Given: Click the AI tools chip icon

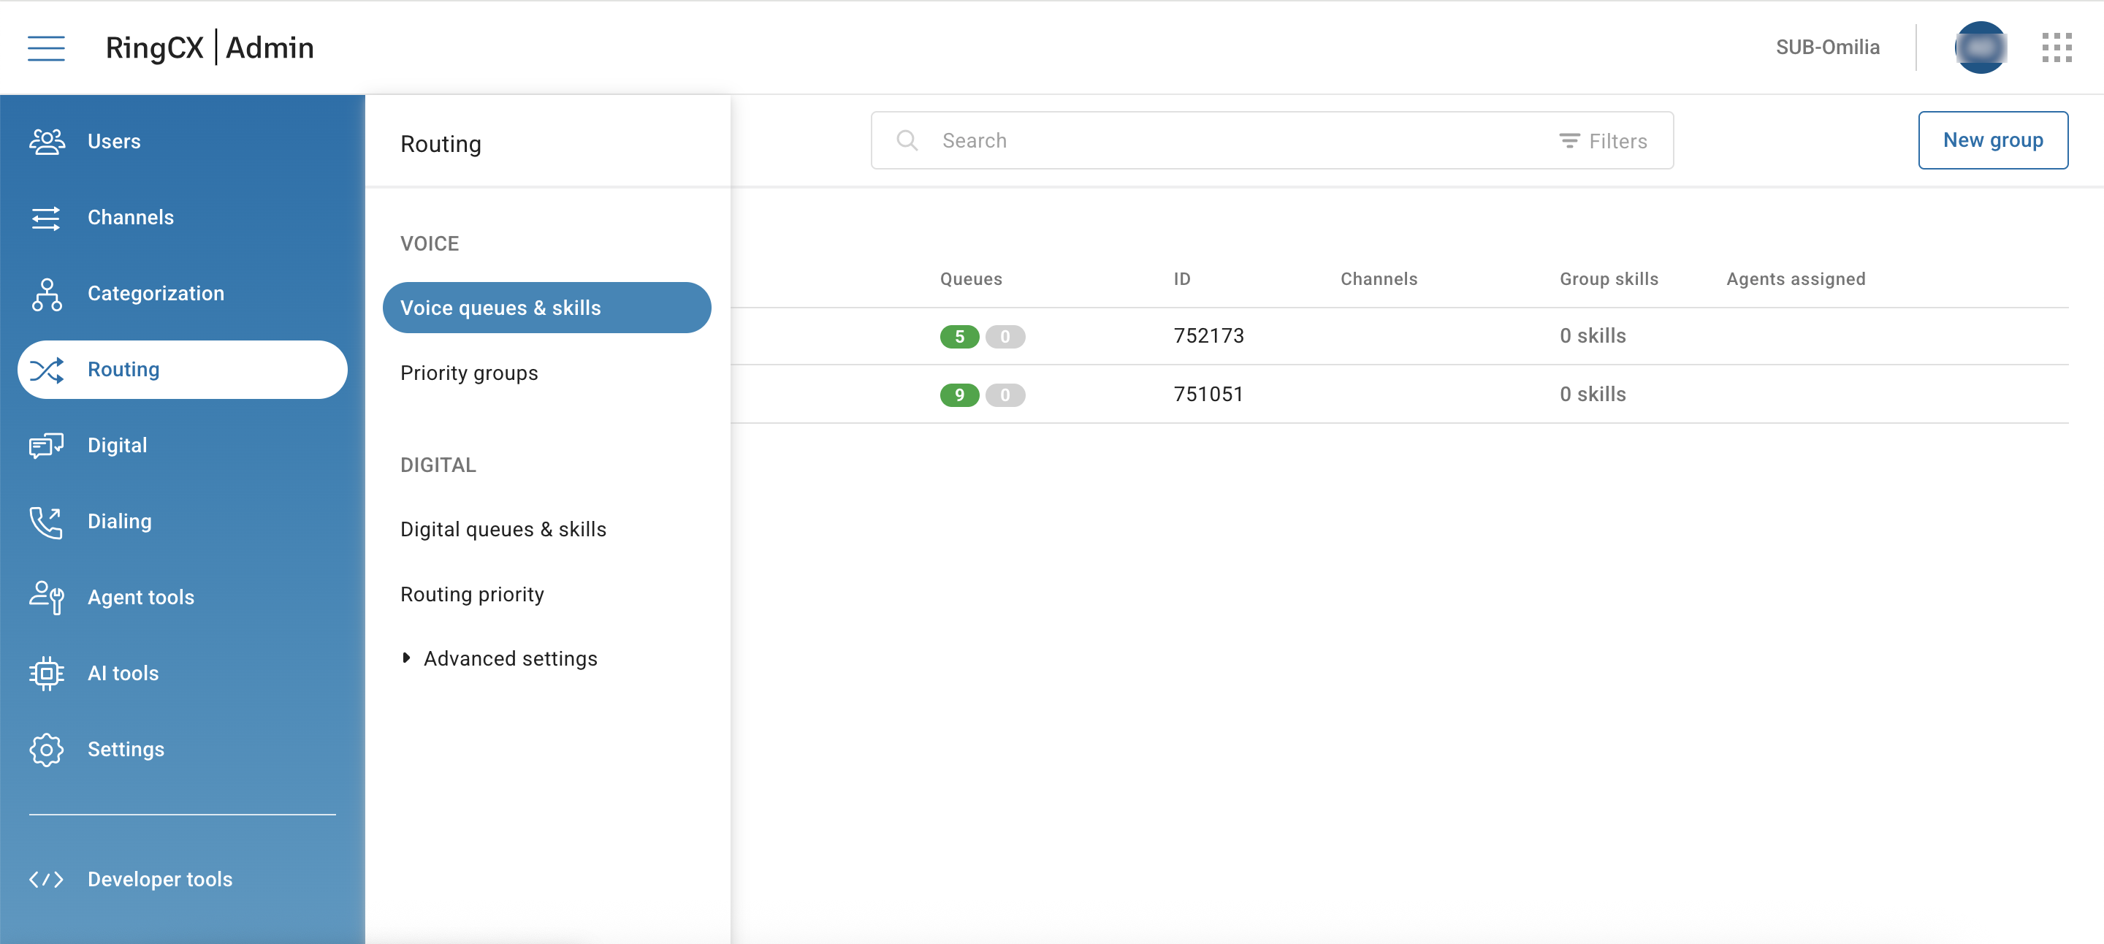Looking at the screenshot, I should point(47,674).
